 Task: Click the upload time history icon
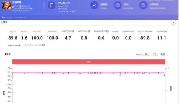(143, 5)
